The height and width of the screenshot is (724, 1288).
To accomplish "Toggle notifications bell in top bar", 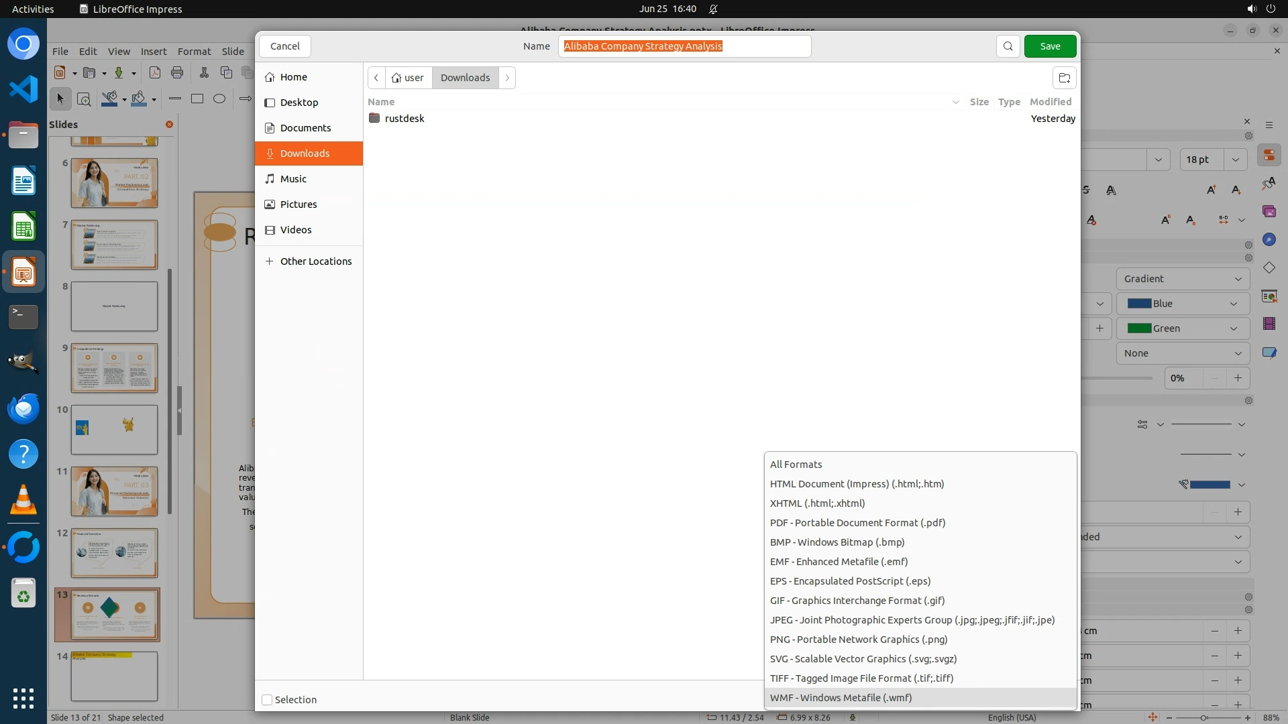I will click(713, 9).
